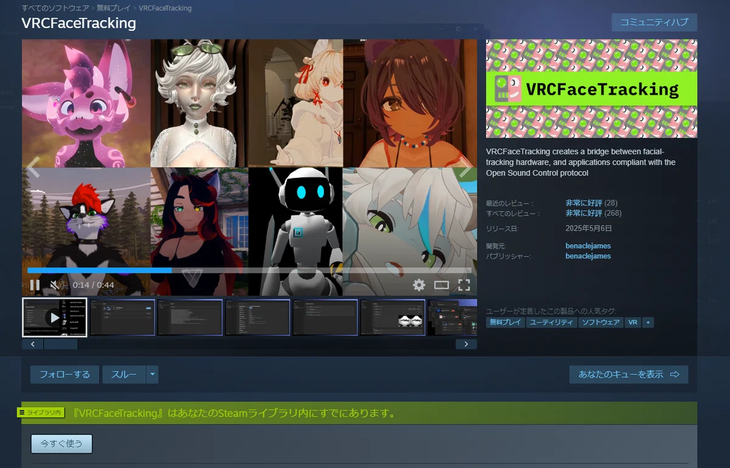This screenshot has width=730, height=468.
Task: Show next media with right arrow overlay
Action: pos(465,167)
